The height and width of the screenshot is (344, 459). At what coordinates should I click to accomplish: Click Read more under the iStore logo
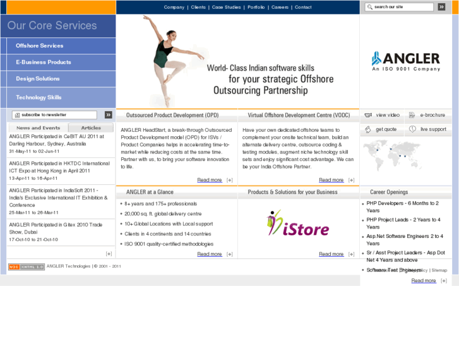331,254
